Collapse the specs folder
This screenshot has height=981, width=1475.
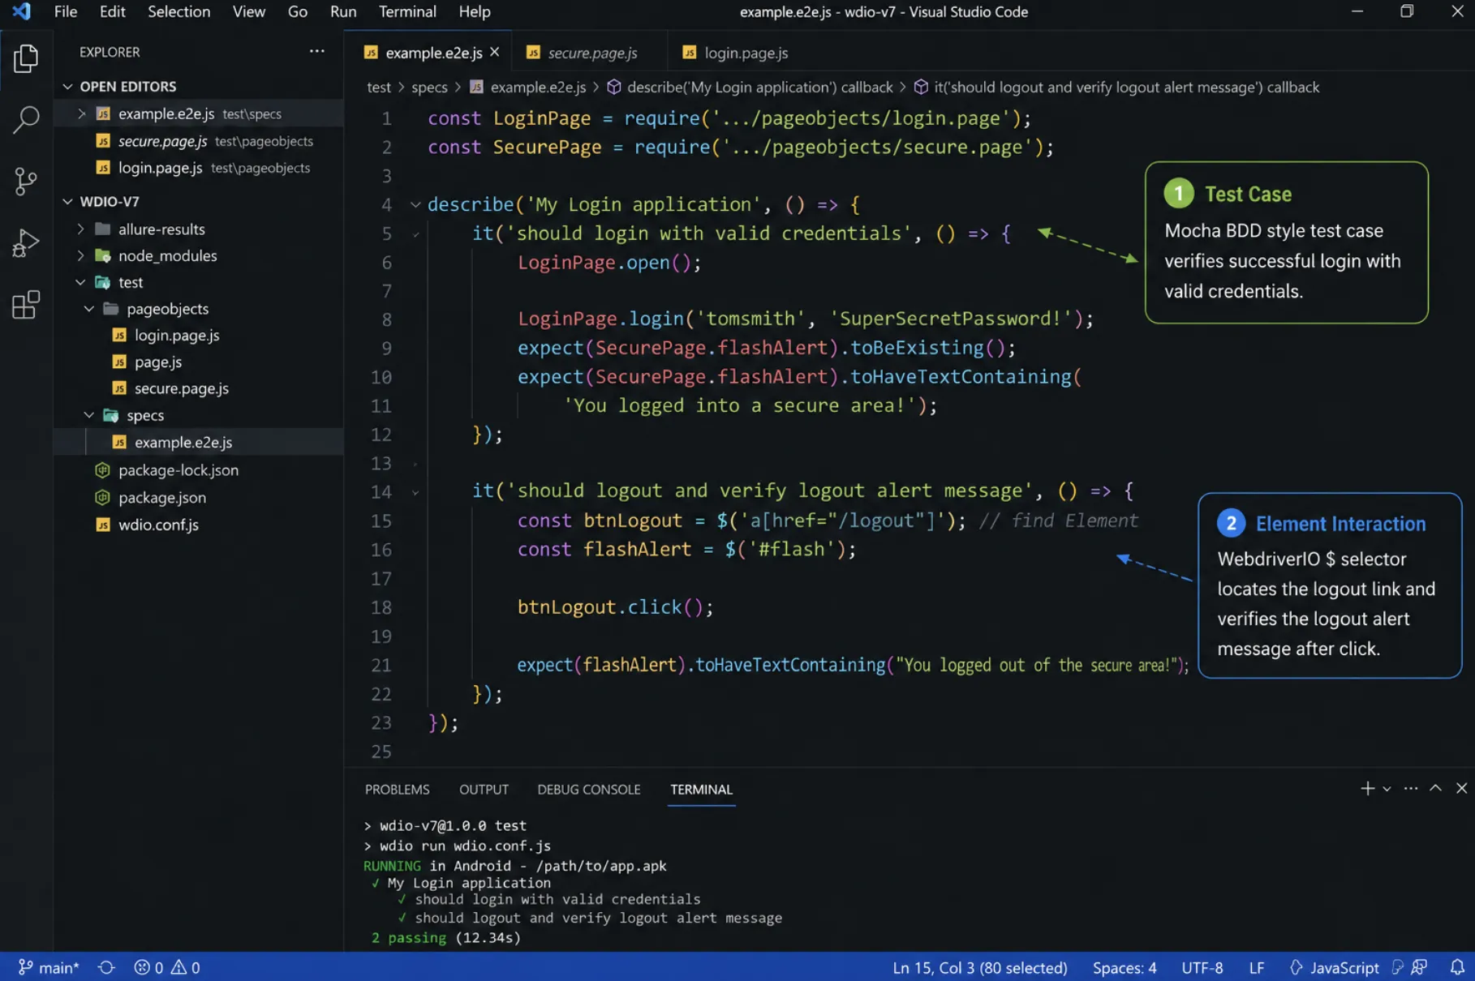88,415
